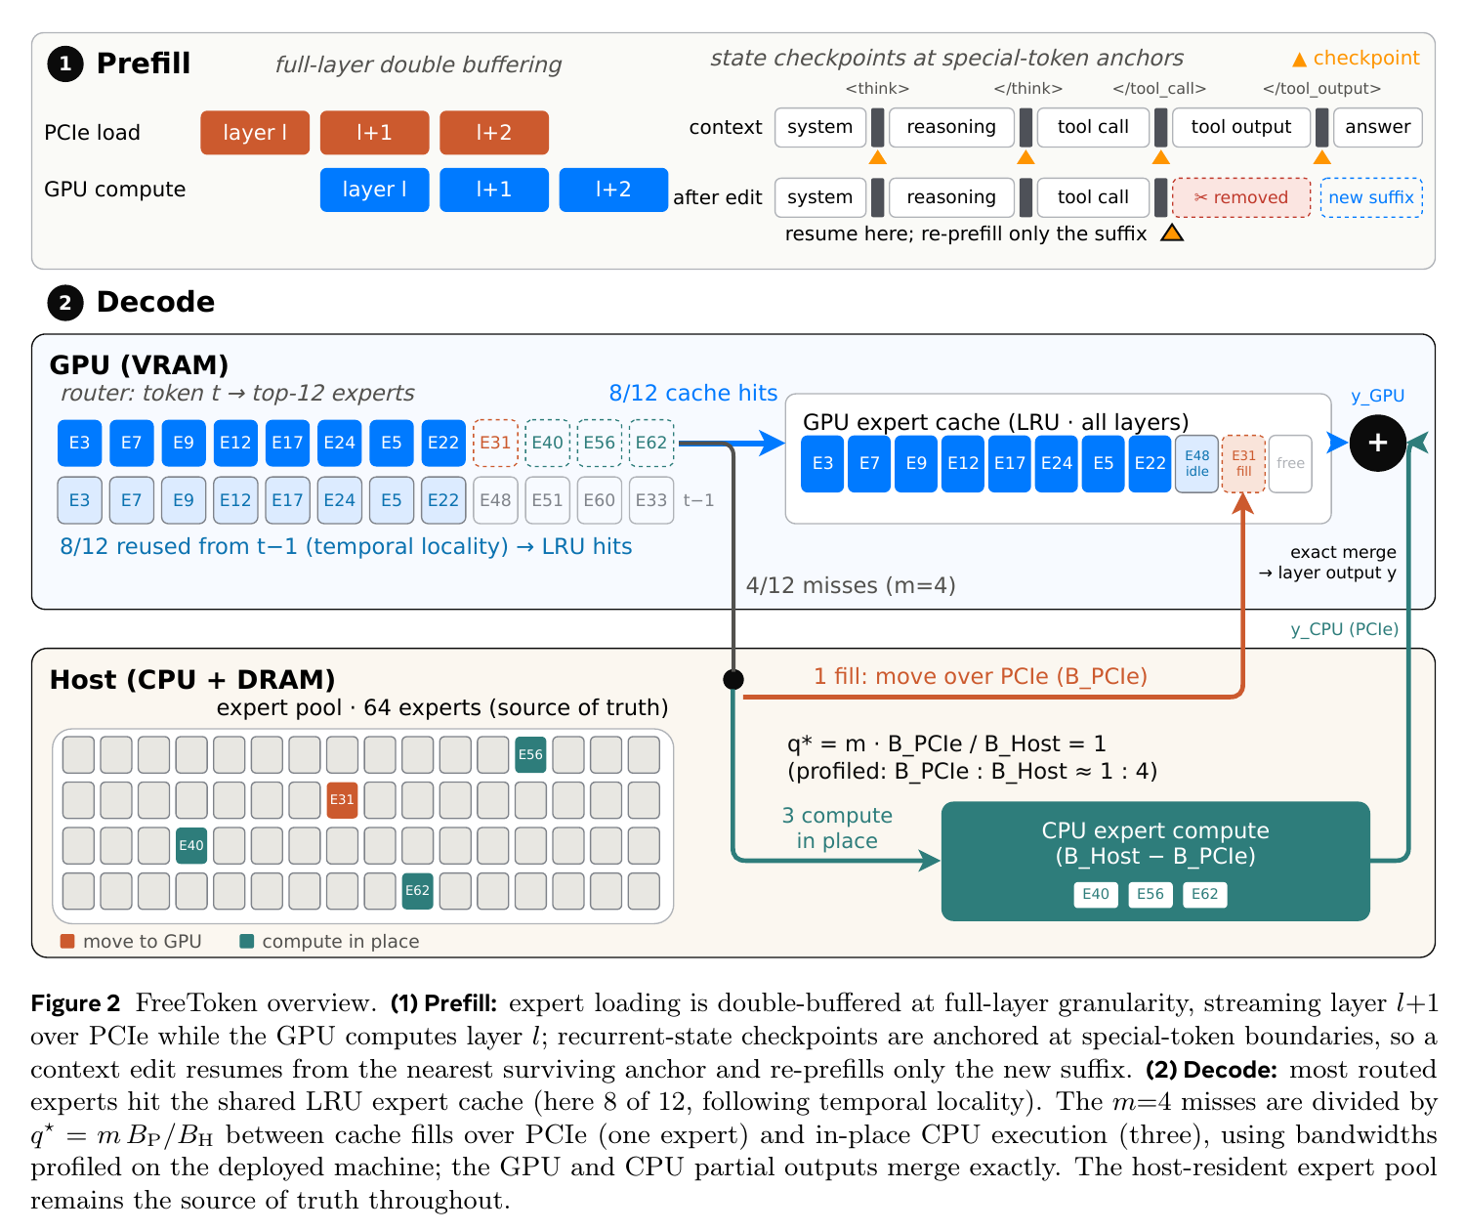1465x1231 pixels.
Task: Select E33 in the t−1 expert row
Action: point(651,500)
